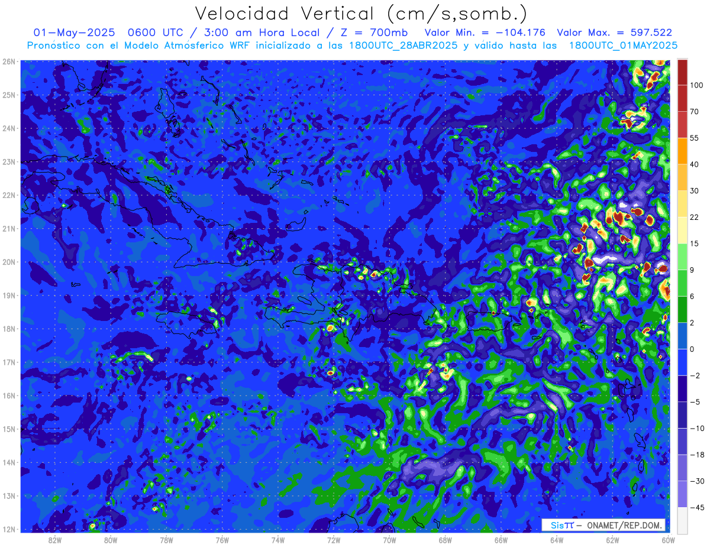Click the light green colorbar segment between 9 and 15
Screen dimensions: 710x548
tap(682, 257)
